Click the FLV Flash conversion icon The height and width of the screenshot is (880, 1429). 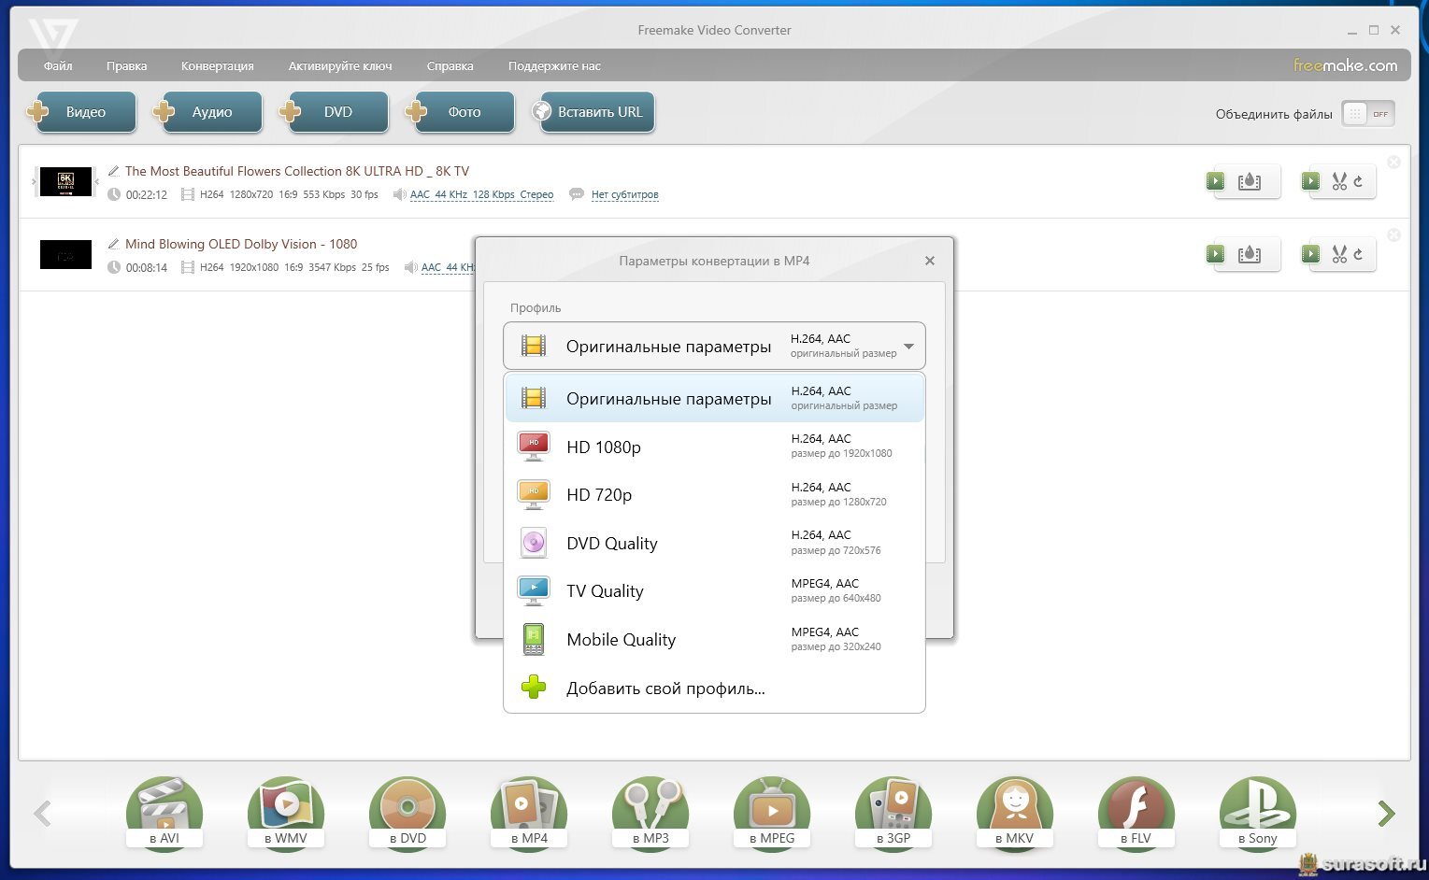pos(1136,811)
